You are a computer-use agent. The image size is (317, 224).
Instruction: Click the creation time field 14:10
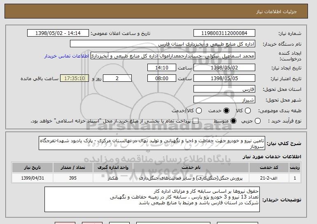point(162,67)
